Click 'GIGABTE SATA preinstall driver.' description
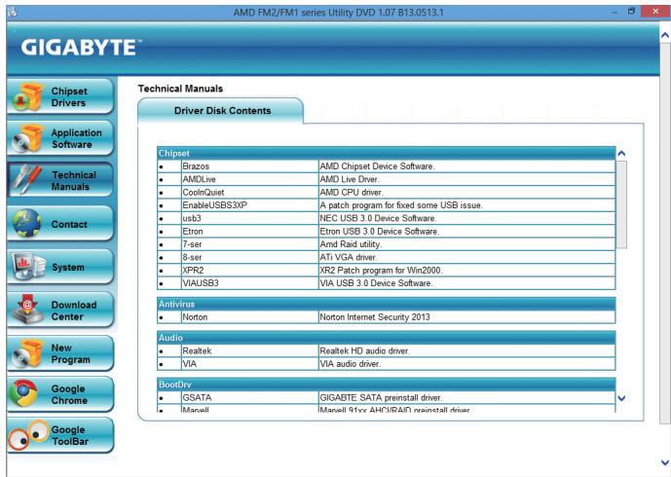 click(381, 397)
